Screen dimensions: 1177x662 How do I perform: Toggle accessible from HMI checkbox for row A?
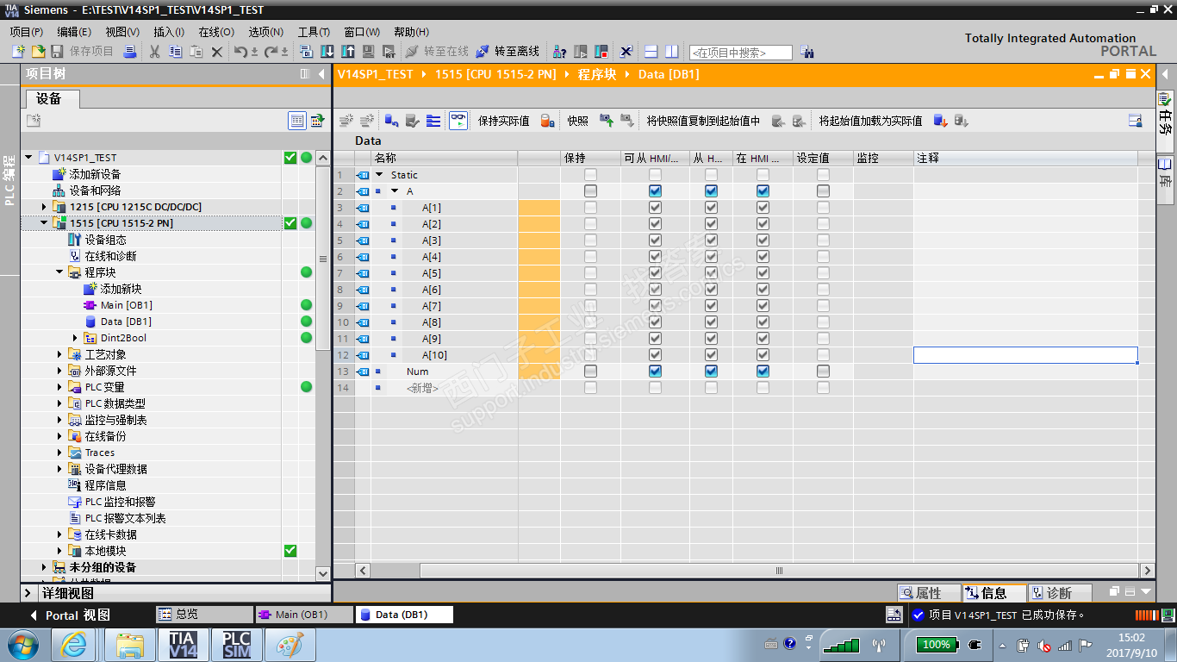(655, 191)
